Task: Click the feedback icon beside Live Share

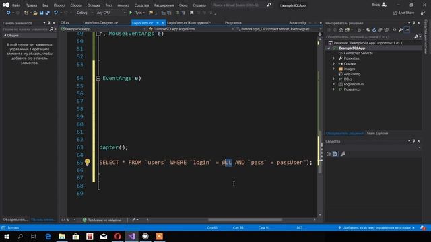Action: pyautogui.click(x=423, y=13)
